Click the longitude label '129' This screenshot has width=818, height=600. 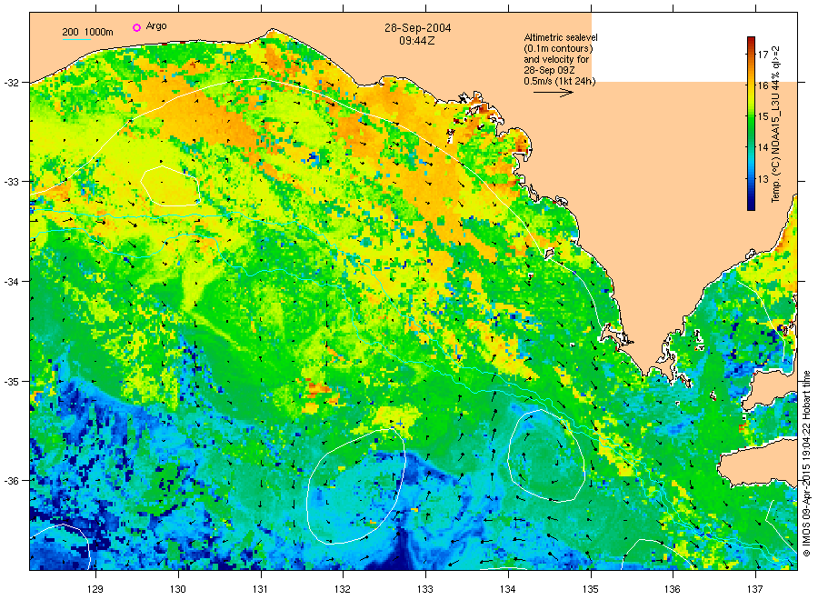click(95, 589)
